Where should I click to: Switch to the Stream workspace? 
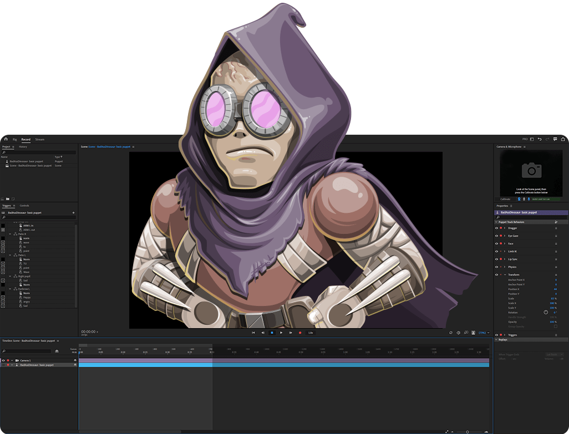(x=39, y=139)
